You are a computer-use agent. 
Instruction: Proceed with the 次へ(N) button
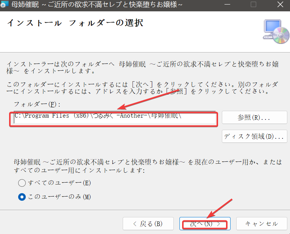(205, 224)
